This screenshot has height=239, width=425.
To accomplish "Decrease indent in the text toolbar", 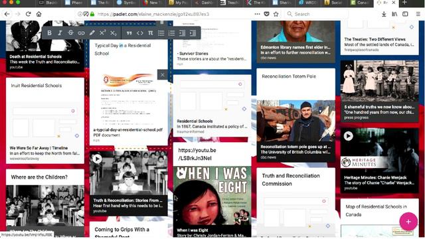I will tap(182, 33).
